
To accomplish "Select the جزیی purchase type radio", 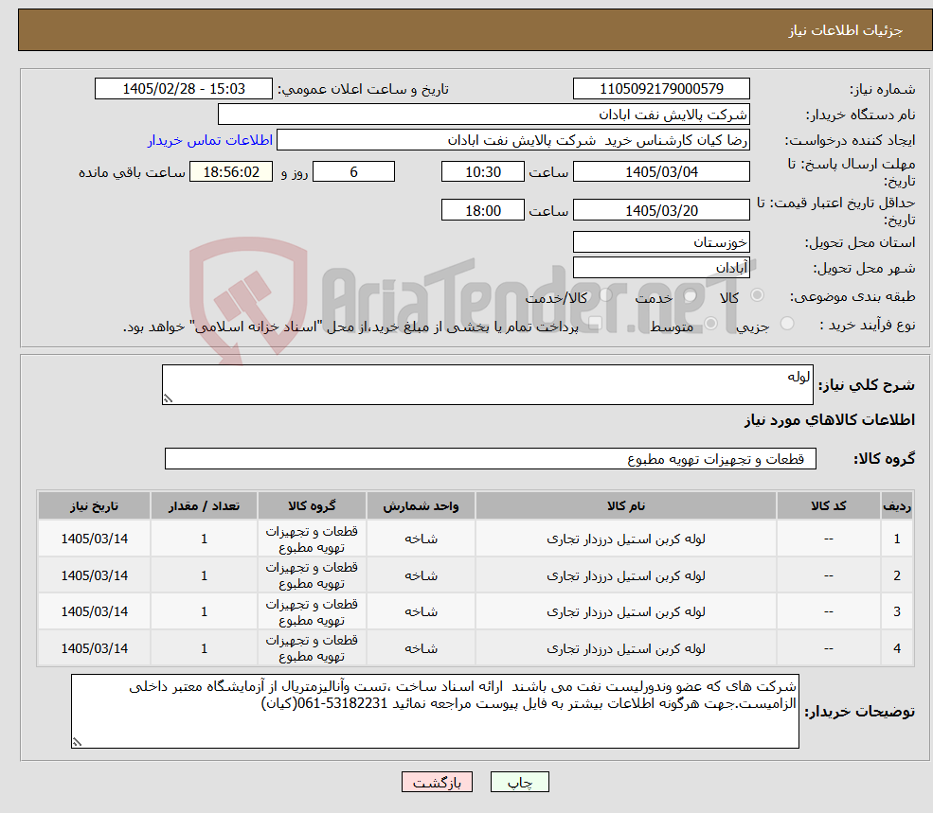I will pos(786,324).
